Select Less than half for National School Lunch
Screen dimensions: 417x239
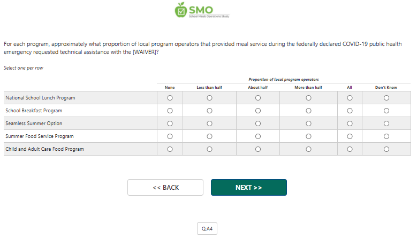coord(209,98)
